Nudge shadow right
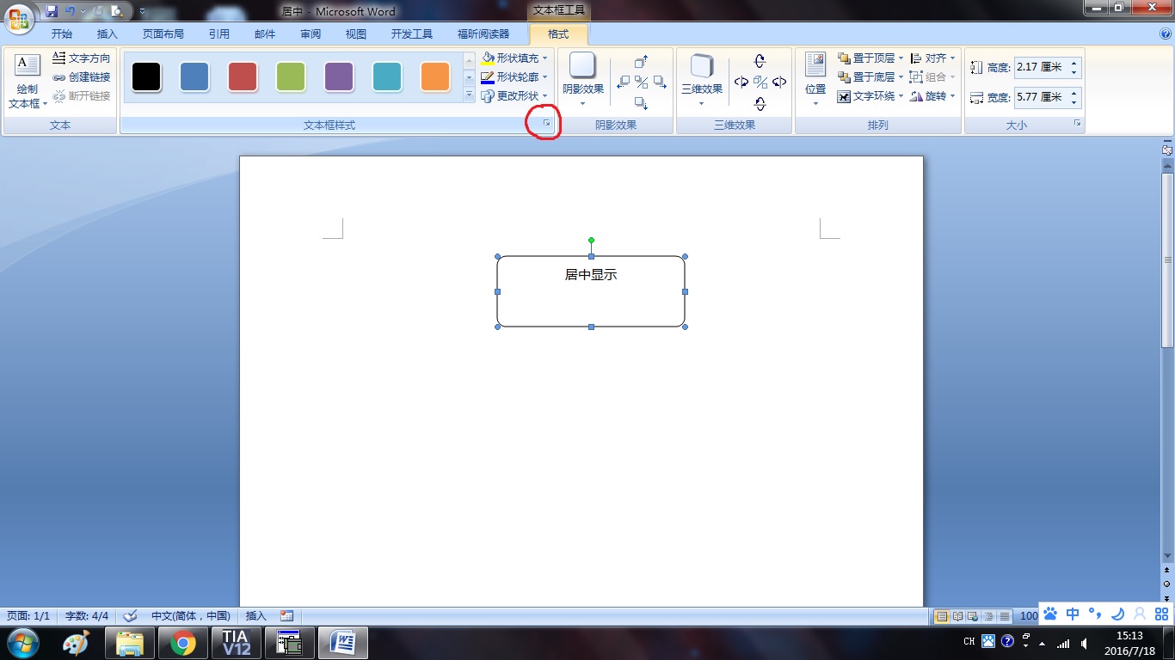Viewport: 1175px width, 660px height. pos(660,82)
